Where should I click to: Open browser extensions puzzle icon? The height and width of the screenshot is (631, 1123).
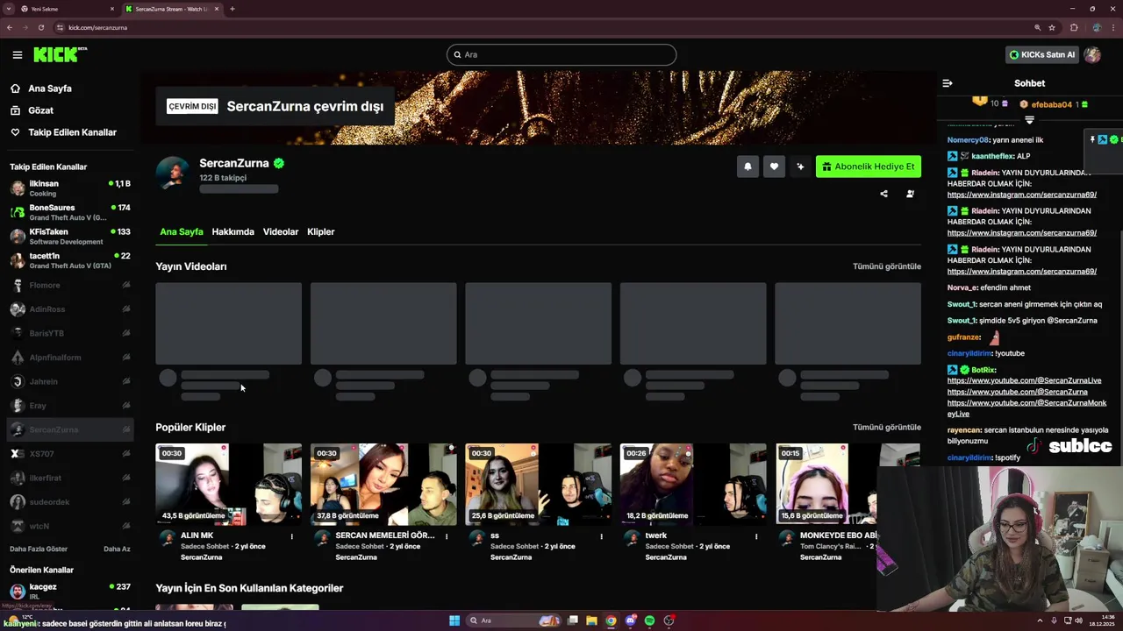point(1074,27)
